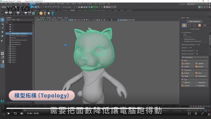211x119 pixels.
Task: Choose the Move tool in left toolbox
Action: point(2,32)
